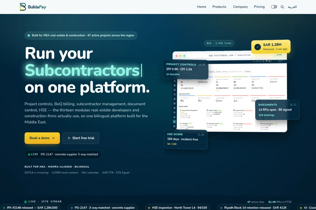Click the play icon in Start free trial
Image resolution: width=316 pixels, height=210 pixels.
pyautogui.click(x=69, y=138)
